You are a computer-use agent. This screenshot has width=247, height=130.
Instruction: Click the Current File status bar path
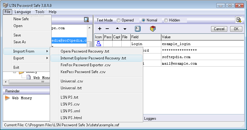click(x=62, y=125)
